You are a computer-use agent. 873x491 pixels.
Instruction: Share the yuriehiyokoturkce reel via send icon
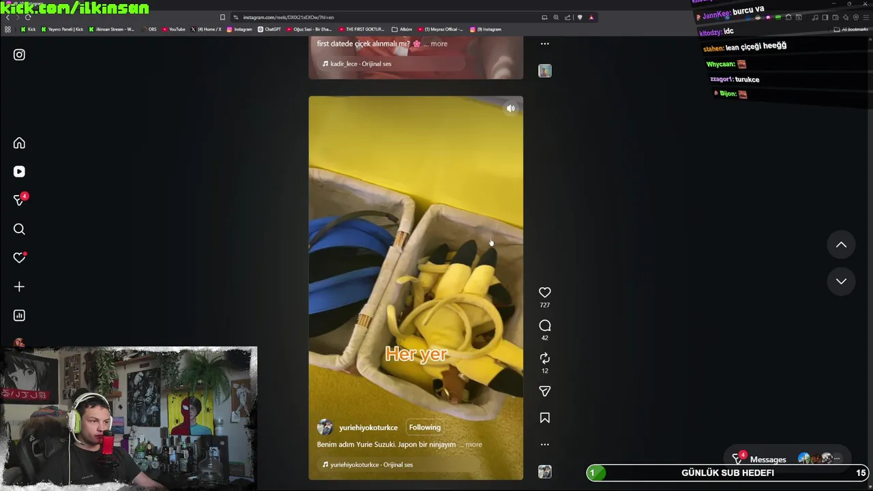click(x=544, y=391)
